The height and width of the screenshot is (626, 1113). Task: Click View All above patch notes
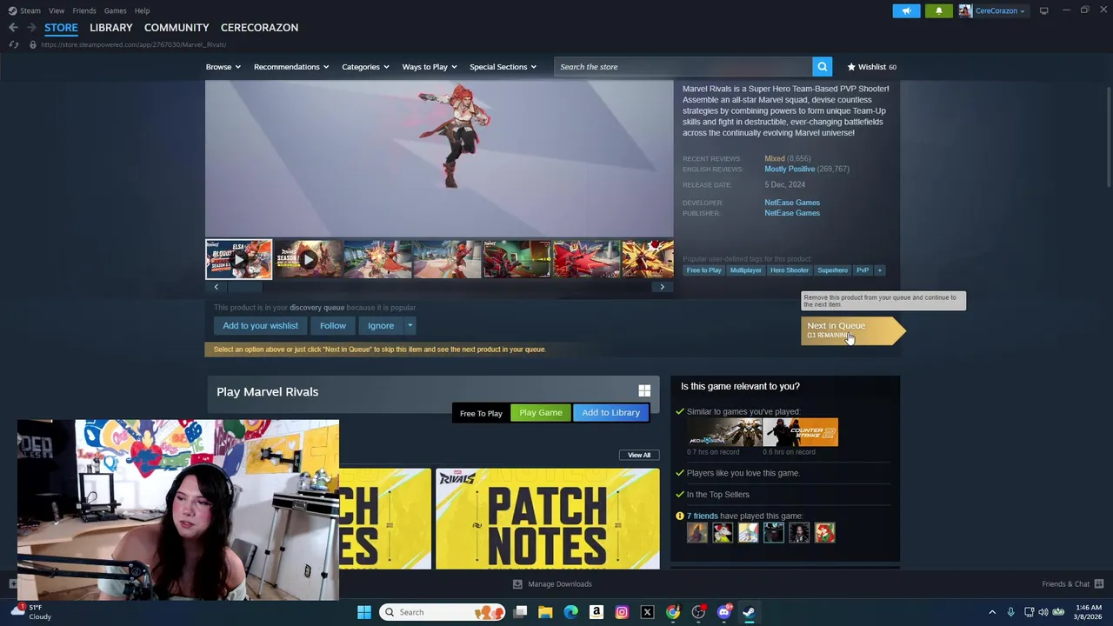click(x=639, y=455)
